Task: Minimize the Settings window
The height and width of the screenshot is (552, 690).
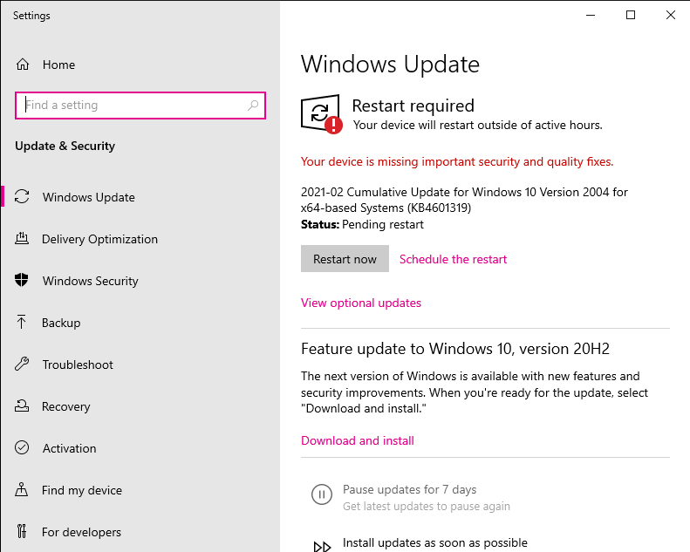Action: 591,15
